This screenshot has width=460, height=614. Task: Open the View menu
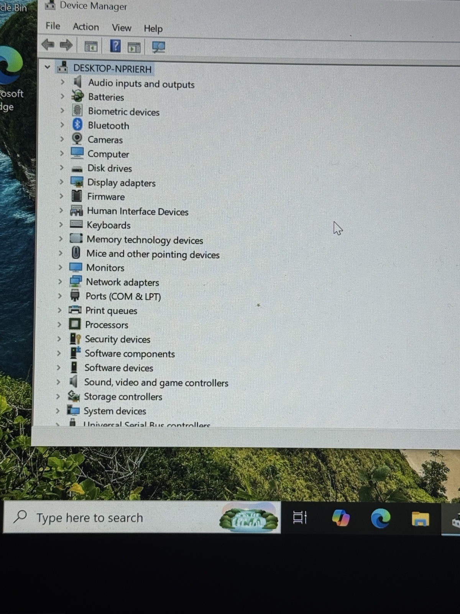pos(122,28)
